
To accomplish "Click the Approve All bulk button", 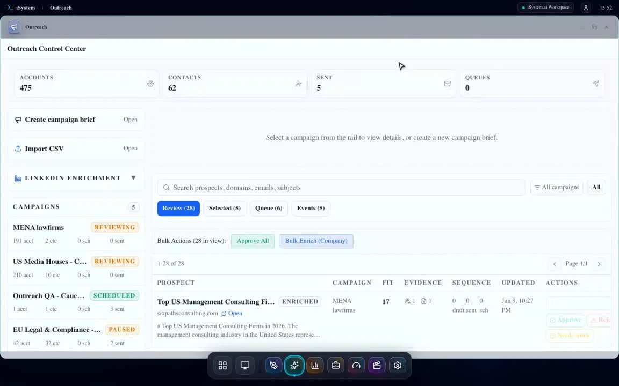I will 253,241.
